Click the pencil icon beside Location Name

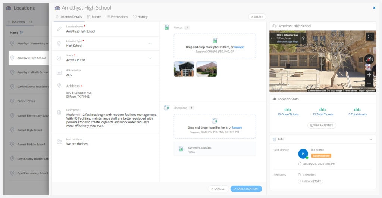tap(59, 29)
